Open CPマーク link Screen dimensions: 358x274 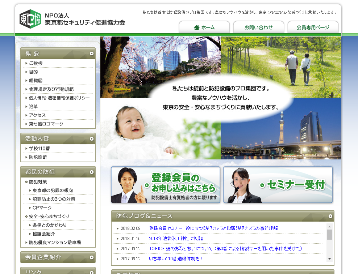click(x=42, y=208)
